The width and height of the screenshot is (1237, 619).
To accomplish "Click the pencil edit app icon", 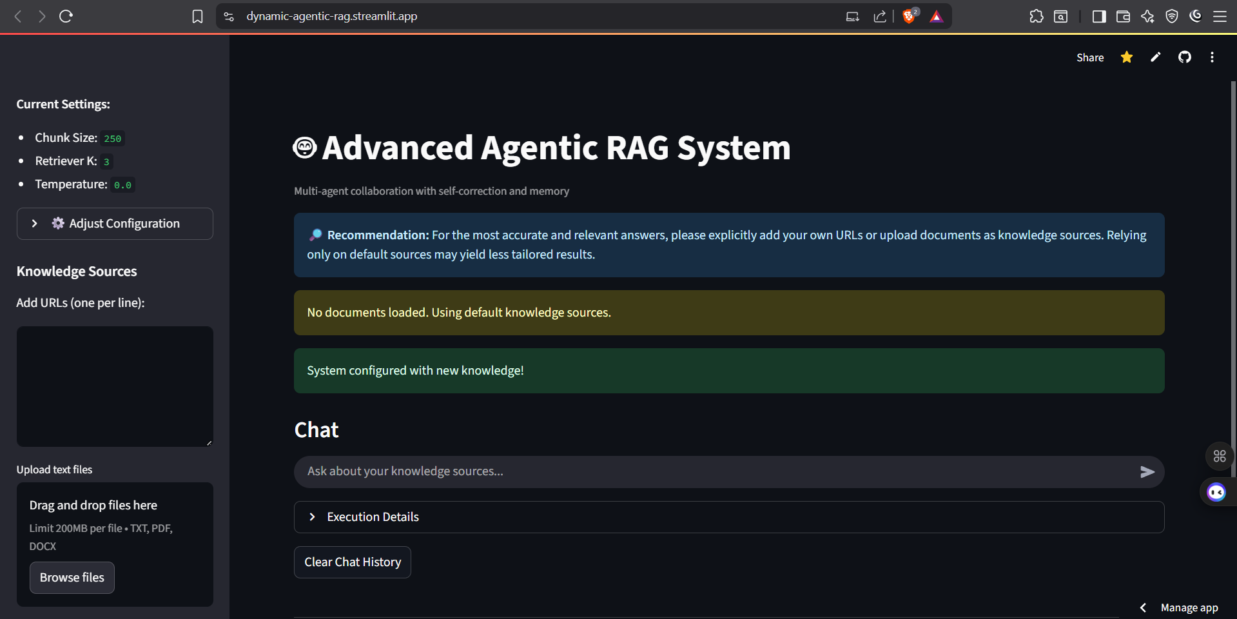I will point(1156,57).
